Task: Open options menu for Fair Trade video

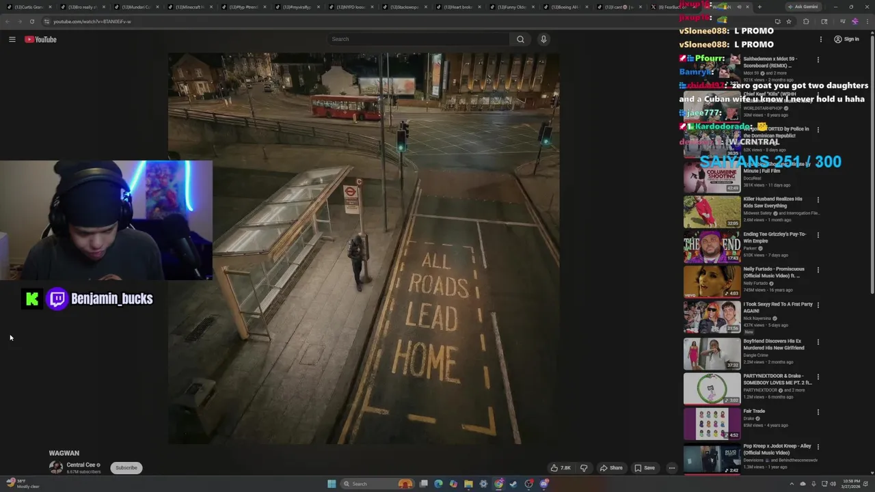Action: pyautogui.click(x=818, y=412)
